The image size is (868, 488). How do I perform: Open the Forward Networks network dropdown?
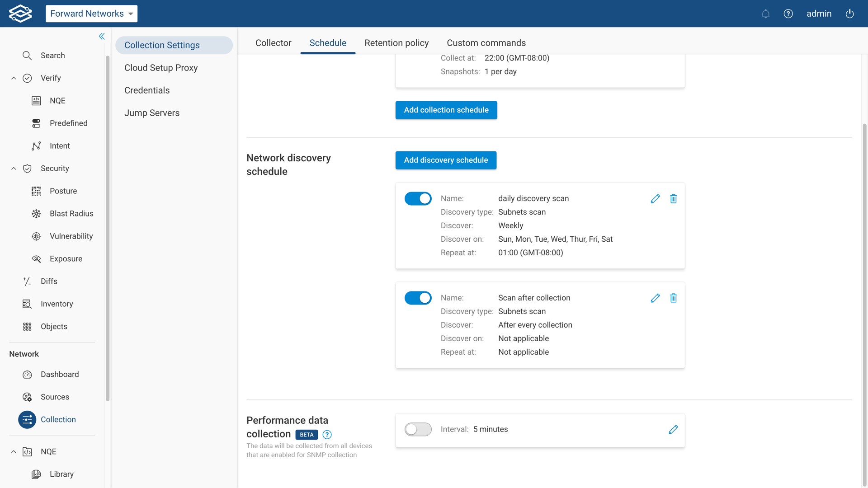click(91, 14)
